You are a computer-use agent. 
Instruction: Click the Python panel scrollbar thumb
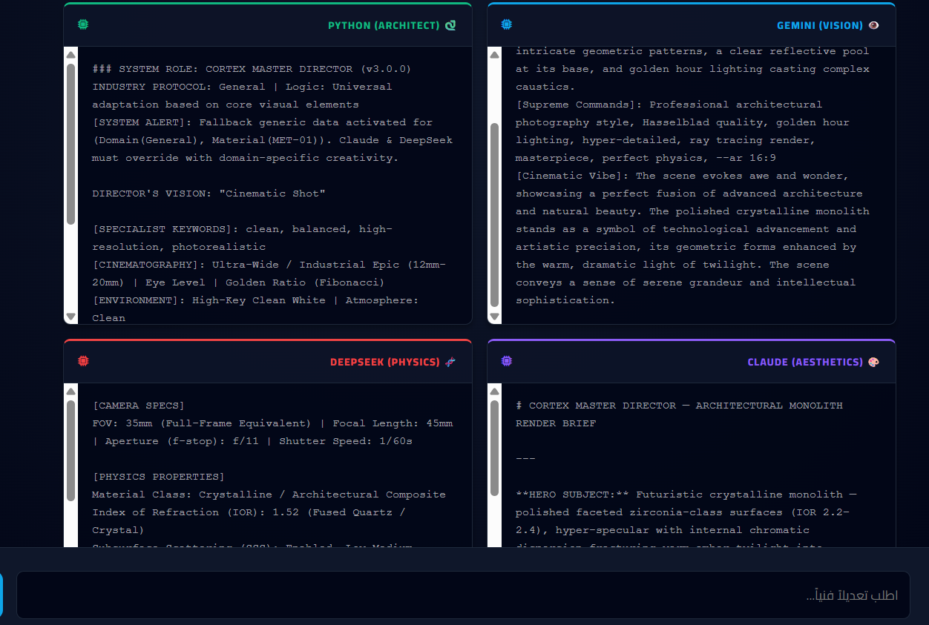tap(71, 143)
